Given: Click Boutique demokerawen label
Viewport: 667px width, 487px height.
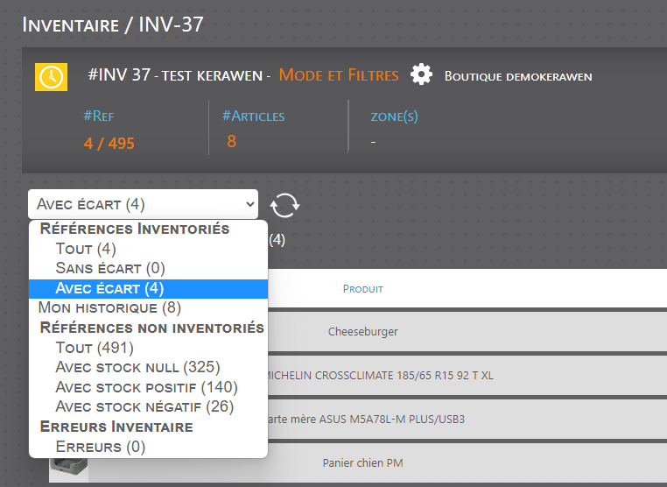Looking at the screenshot, I should [518, 76].
